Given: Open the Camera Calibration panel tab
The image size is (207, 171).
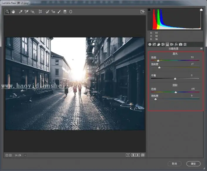Looking at the screenshot, I should 181,44.
